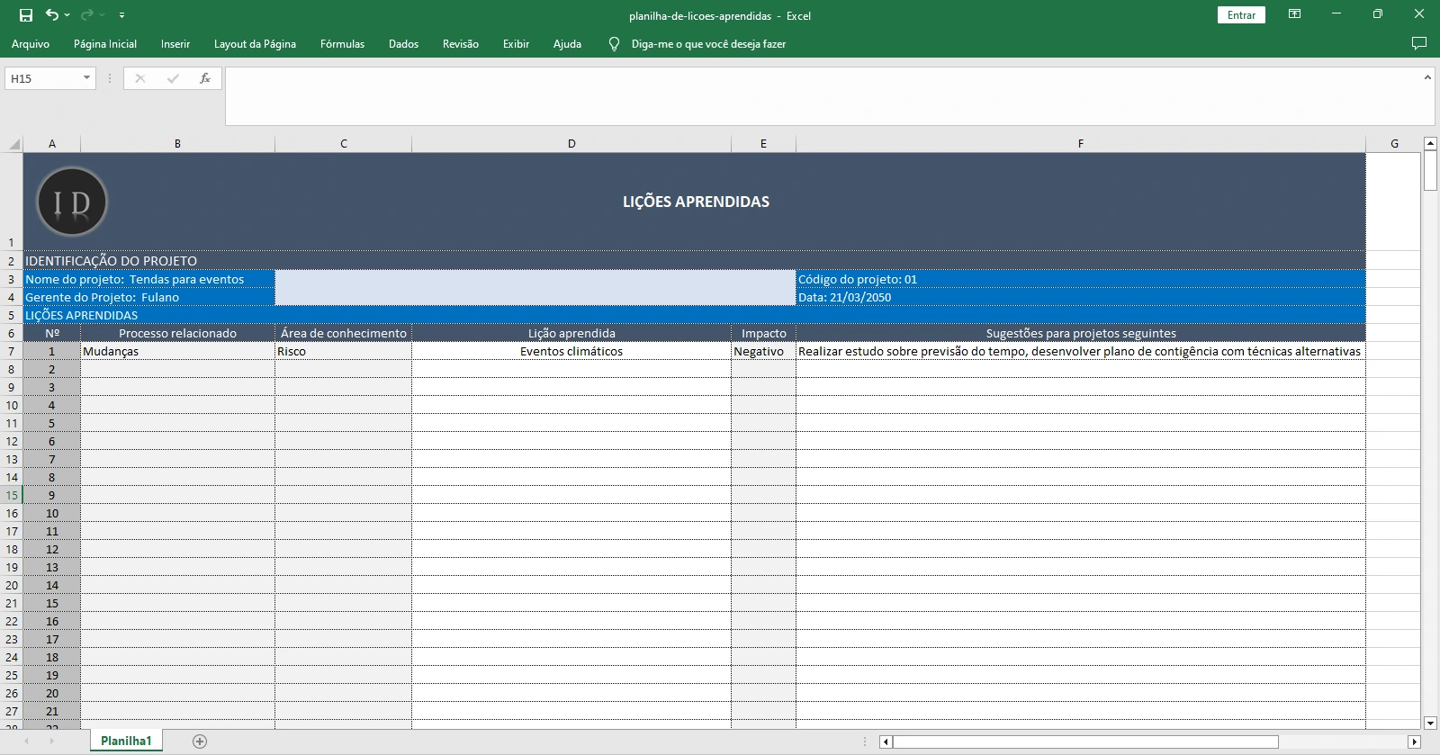Add a new sheet with plus icon

pyautogui.click(x=200, y=742)
